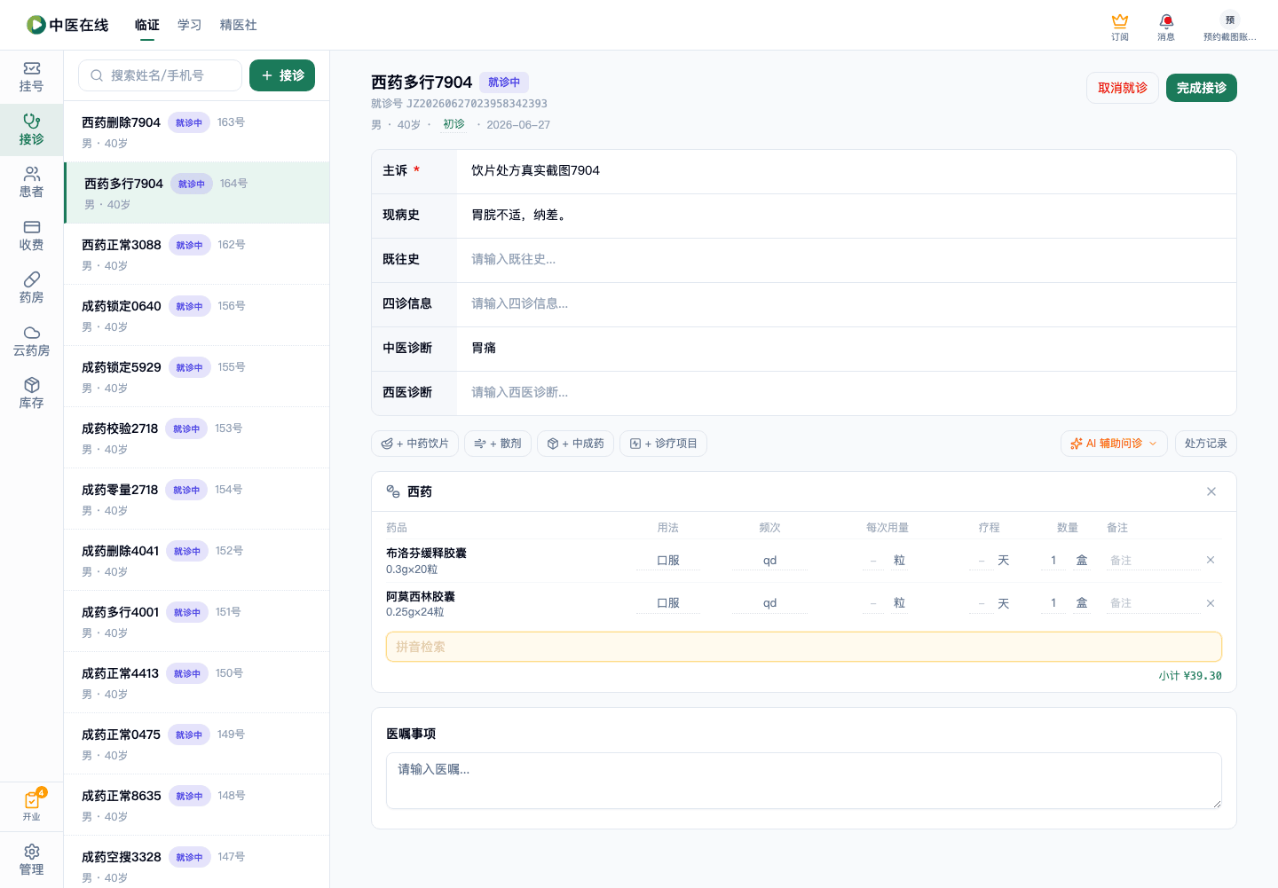
Task: Open 频次 qd dropdown for 布洛芬缓释胶囊
Action: point(769,561)
